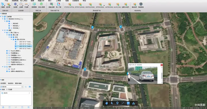Select the arrow pointer tool in map toolbar
The image size is (207, 109).
click(x=112, y=103)
